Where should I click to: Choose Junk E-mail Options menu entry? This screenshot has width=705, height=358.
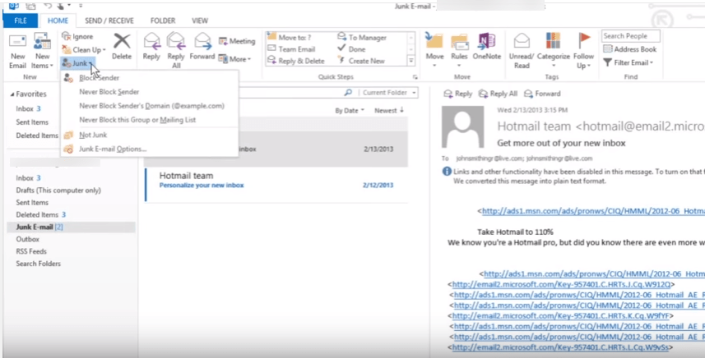113,149
